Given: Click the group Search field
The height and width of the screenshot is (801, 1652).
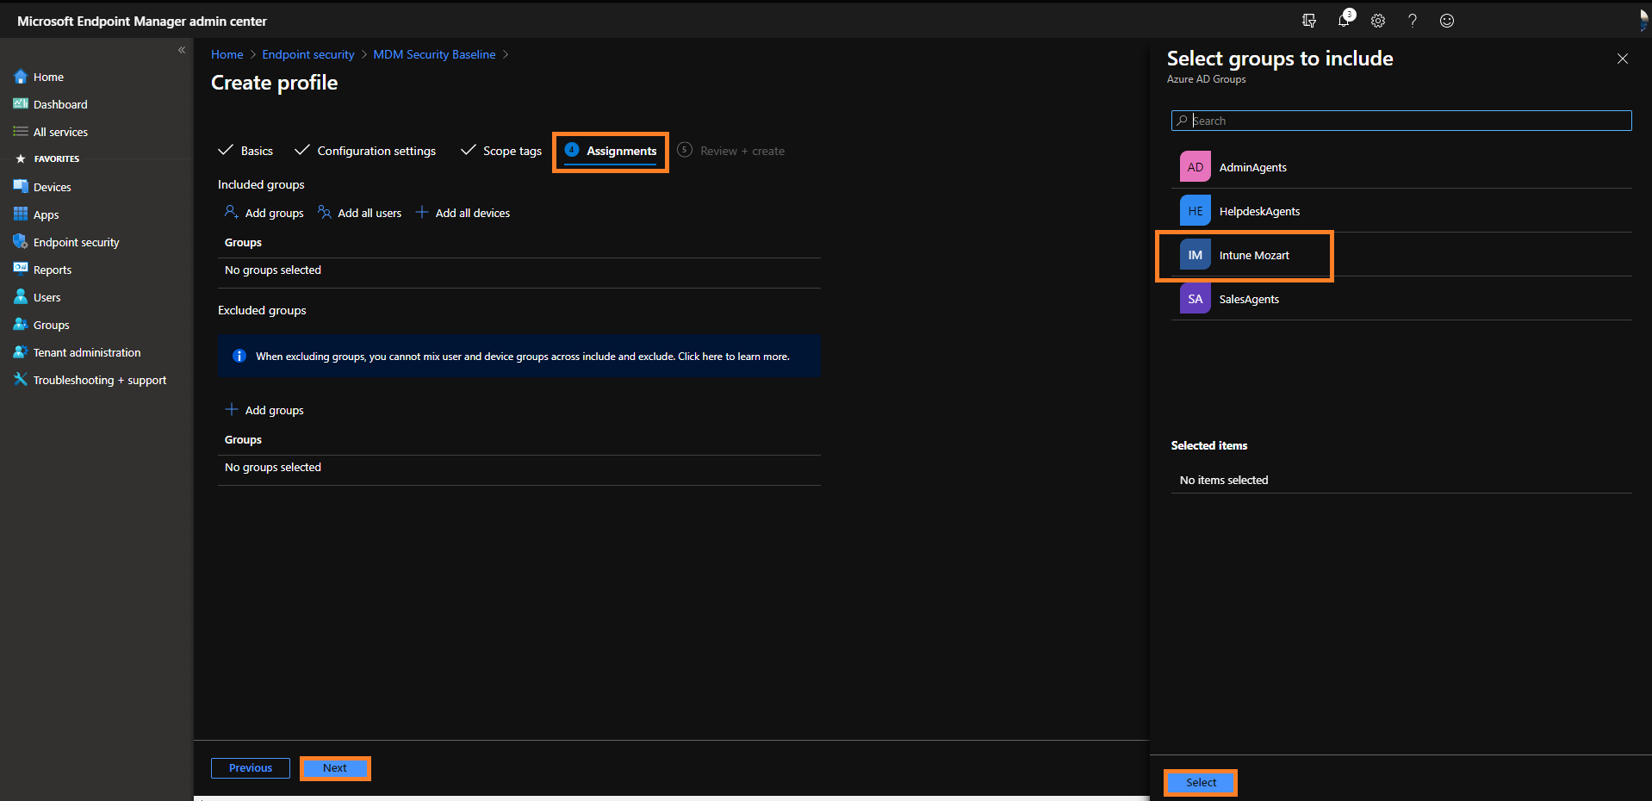Looking at the screenshot, I should point(1401,121).
